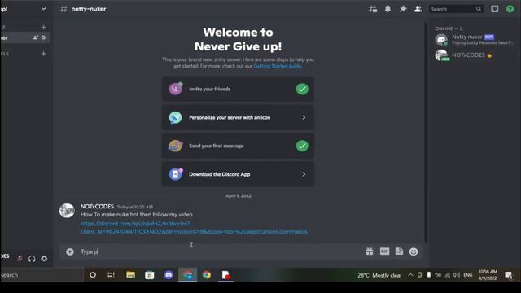
Task: Show pinned messages with pin icon
Action: click(403, 9)
